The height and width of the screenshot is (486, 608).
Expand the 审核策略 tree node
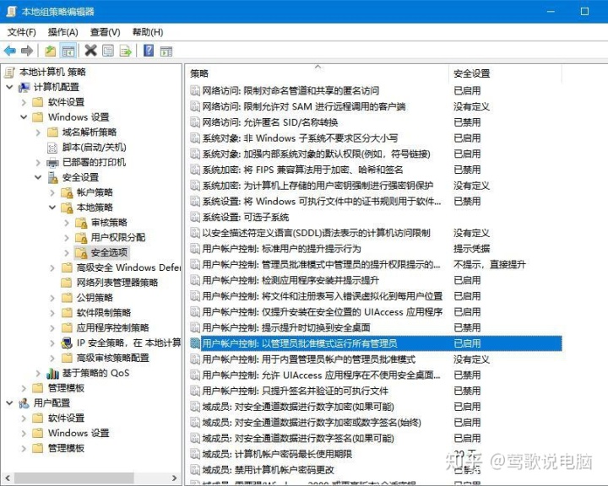[x=67, y=223]
